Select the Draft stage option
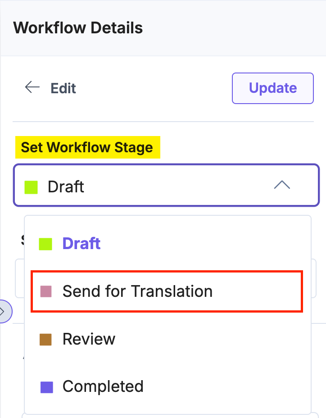The height and width of the screenshot is (418, 326). click(81, 244)
